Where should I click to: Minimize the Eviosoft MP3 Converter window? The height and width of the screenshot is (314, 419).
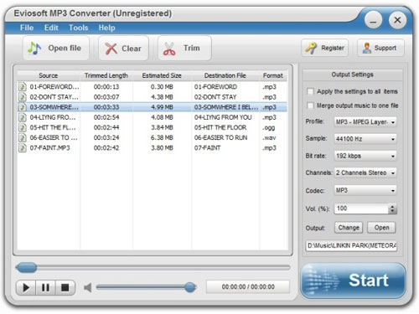pos(373,20)
